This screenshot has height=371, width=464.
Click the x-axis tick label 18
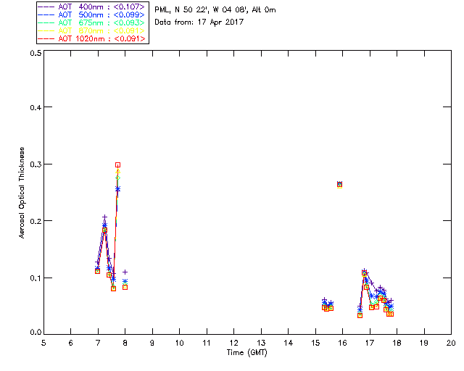[x=397, y=343]
